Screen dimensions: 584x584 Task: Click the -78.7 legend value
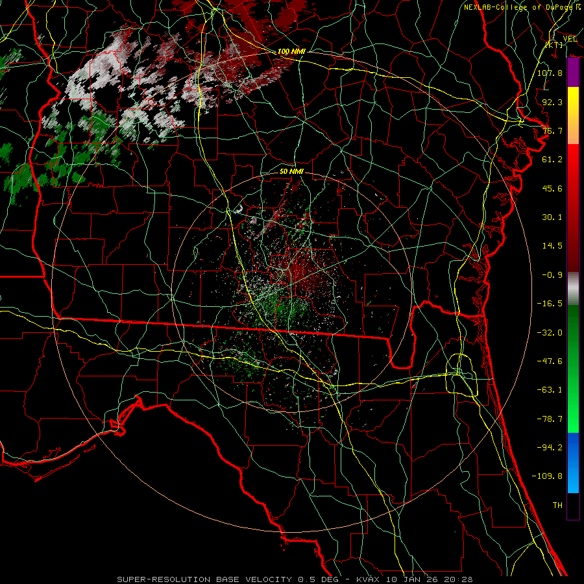point(550,419)
